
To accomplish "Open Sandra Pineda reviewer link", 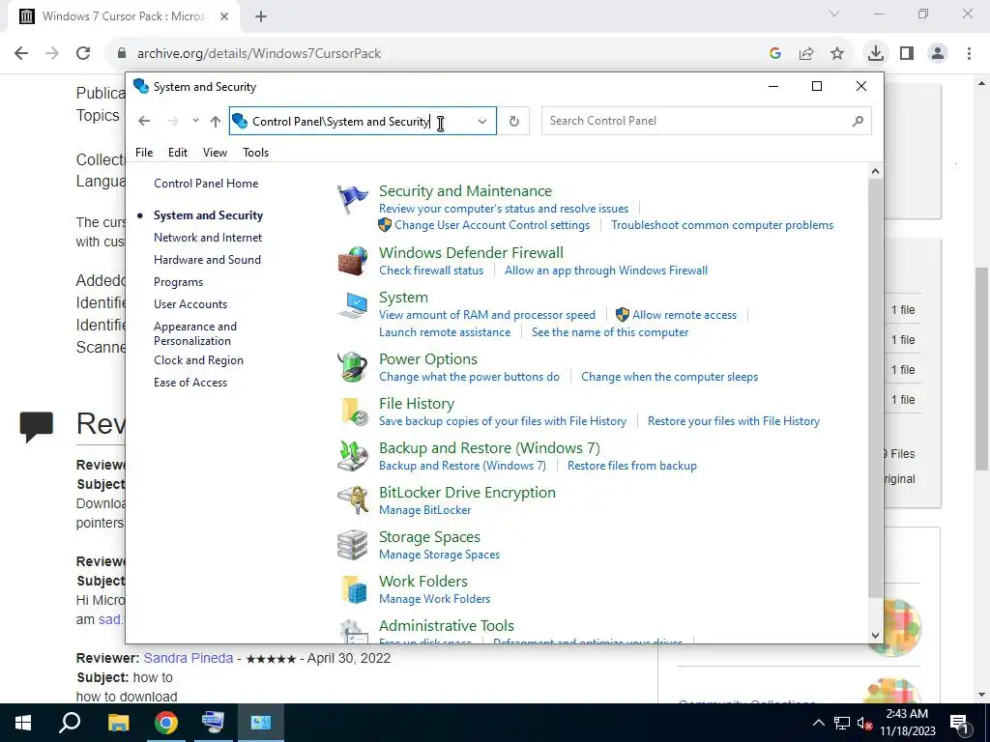I will tap(189, 658).
